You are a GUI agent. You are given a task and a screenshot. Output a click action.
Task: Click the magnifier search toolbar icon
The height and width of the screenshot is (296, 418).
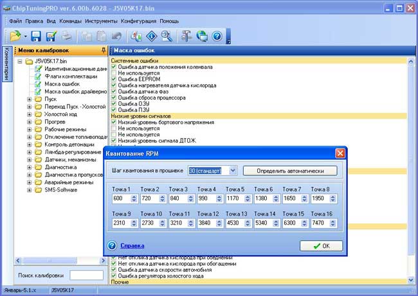[166, 37]
